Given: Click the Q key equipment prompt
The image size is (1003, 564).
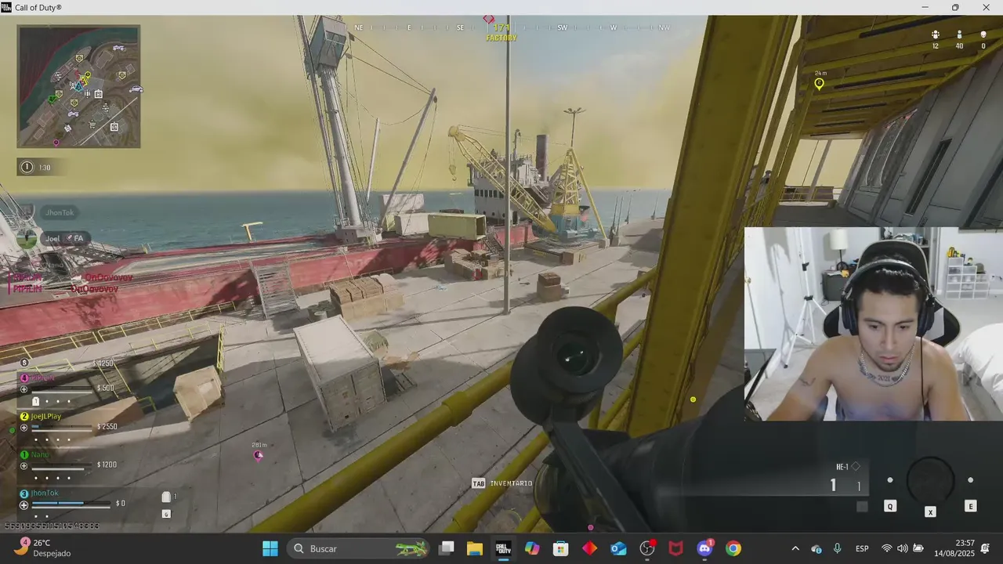Looking at the screenshot, I should (890, 507).
